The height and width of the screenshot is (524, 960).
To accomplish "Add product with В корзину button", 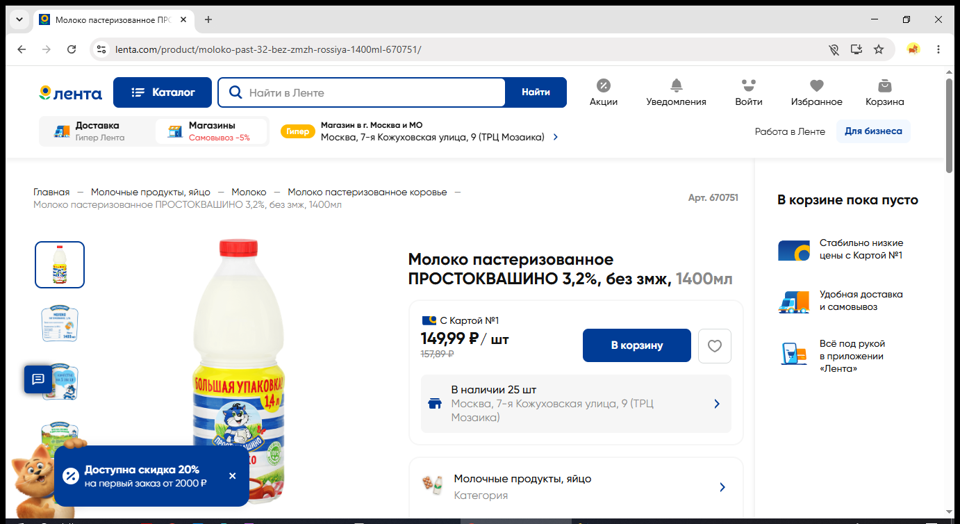I will (637, 345).
